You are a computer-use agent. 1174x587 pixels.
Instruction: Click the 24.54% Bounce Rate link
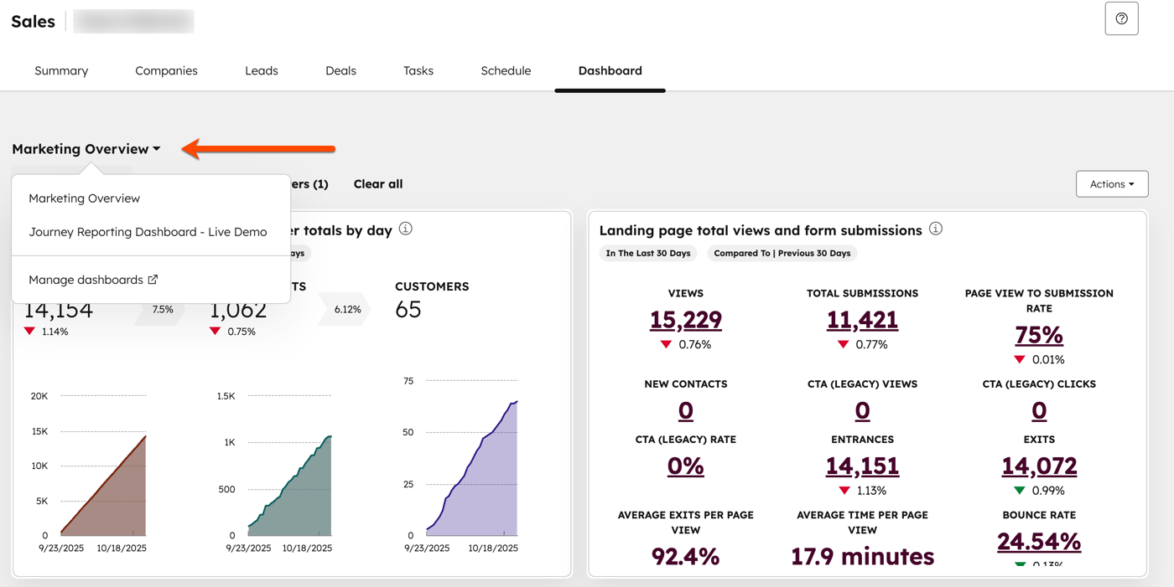coord(1039,541)
